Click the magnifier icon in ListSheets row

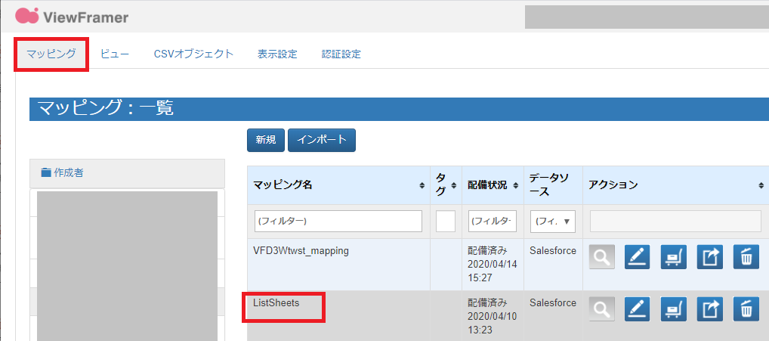[x=602, y=308]
